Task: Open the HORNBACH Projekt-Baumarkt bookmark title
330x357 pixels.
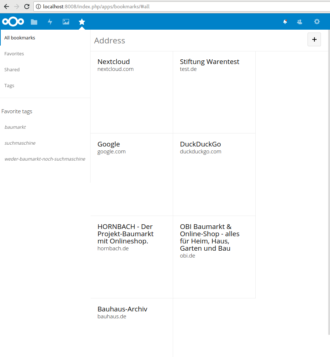Action: [x=125, y=234]
